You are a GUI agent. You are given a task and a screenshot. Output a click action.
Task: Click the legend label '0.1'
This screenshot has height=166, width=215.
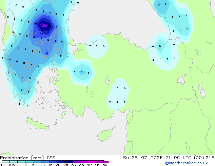pyautogui.click(x=4, y=165)
